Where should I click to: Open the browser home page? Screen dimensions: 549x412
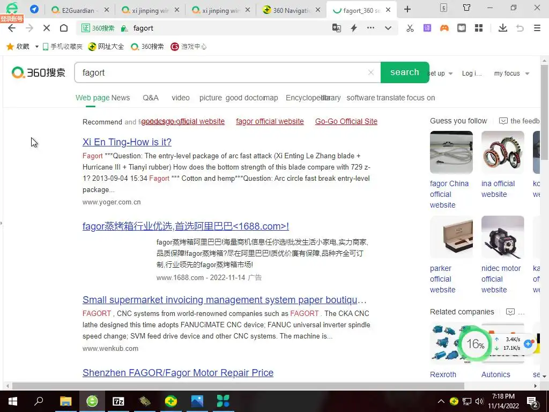point(64,28)
